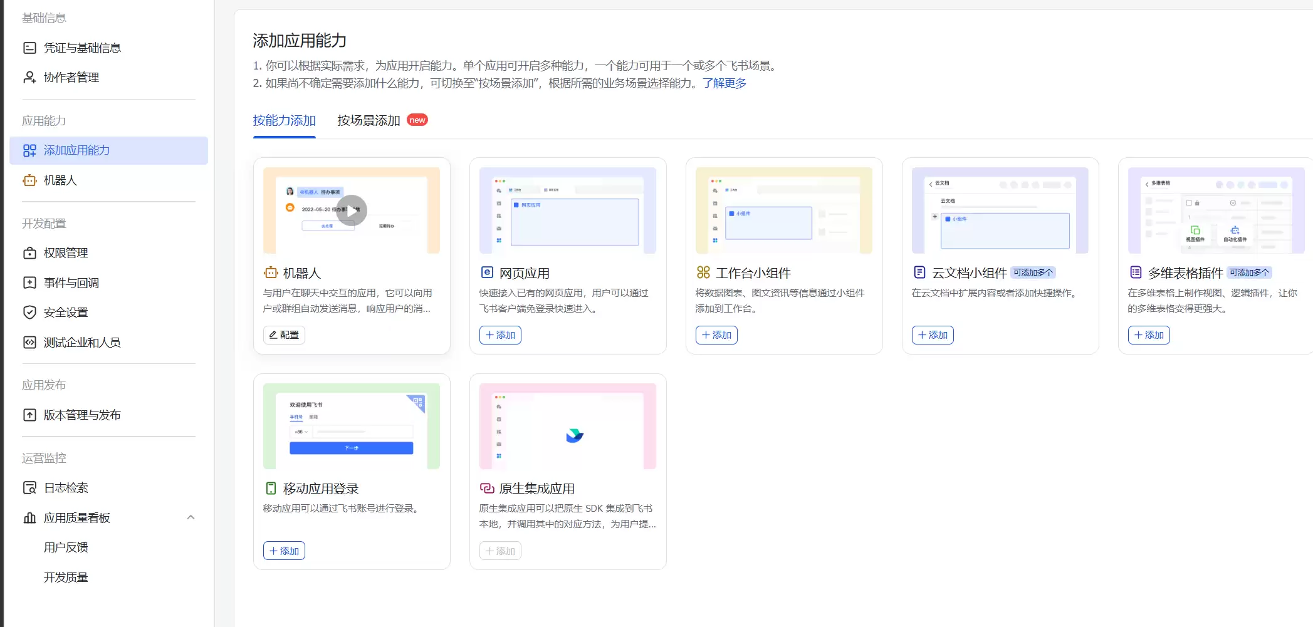The image size is (1313, 627).
Task: Open 日志检索 via its search icon
Action: coord(29,487)
